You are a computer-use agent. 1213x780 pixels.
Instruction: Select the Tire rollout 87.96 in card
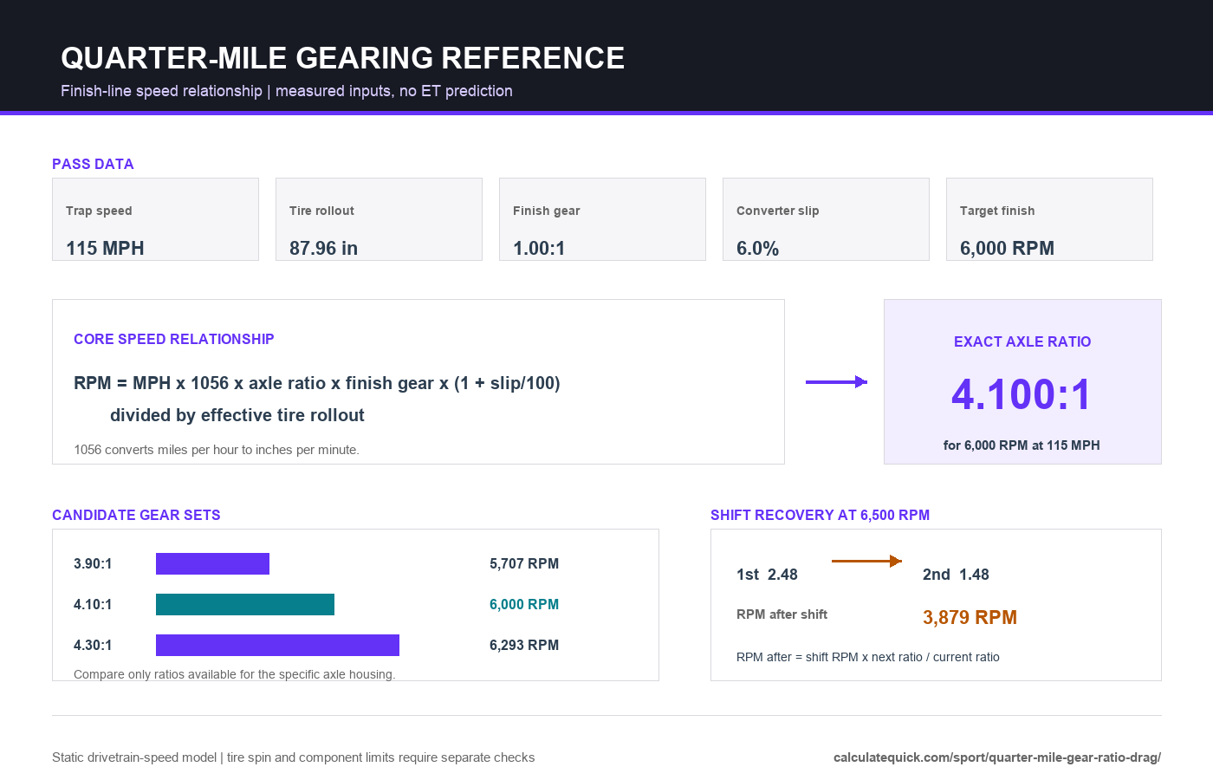point(379,219)
